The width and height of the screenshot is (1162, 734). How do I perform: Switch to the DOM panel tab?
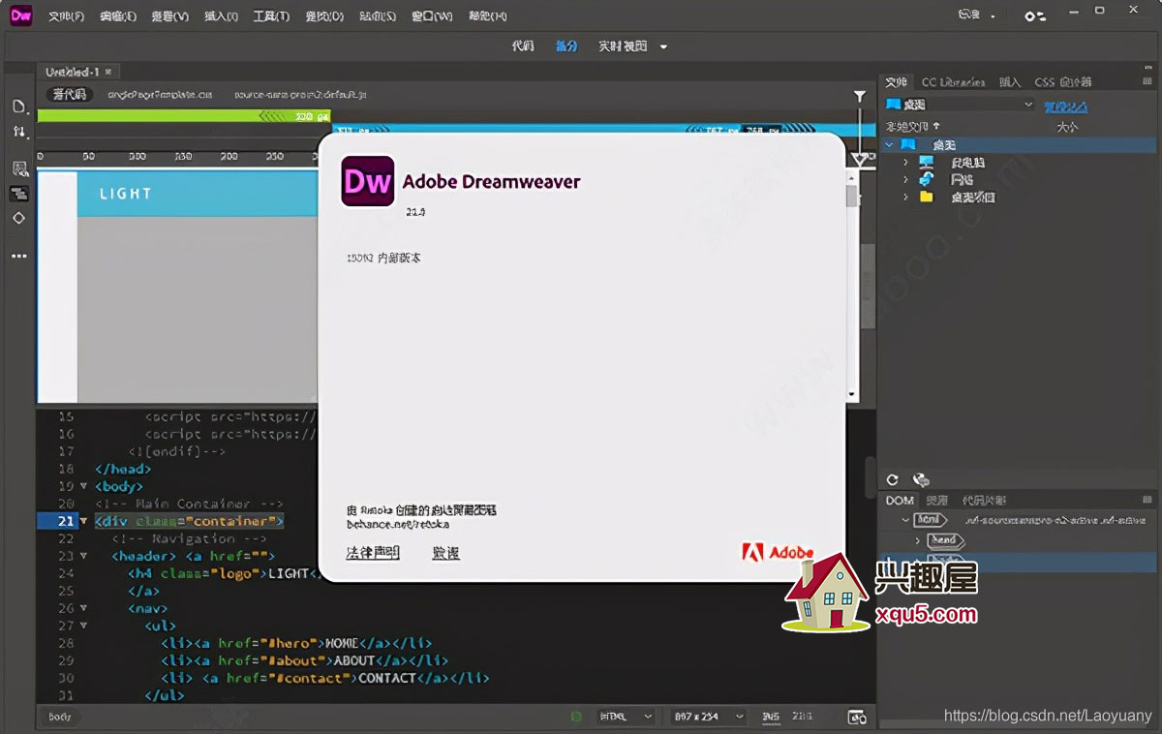pyautogui.click(x=900, y=501)
